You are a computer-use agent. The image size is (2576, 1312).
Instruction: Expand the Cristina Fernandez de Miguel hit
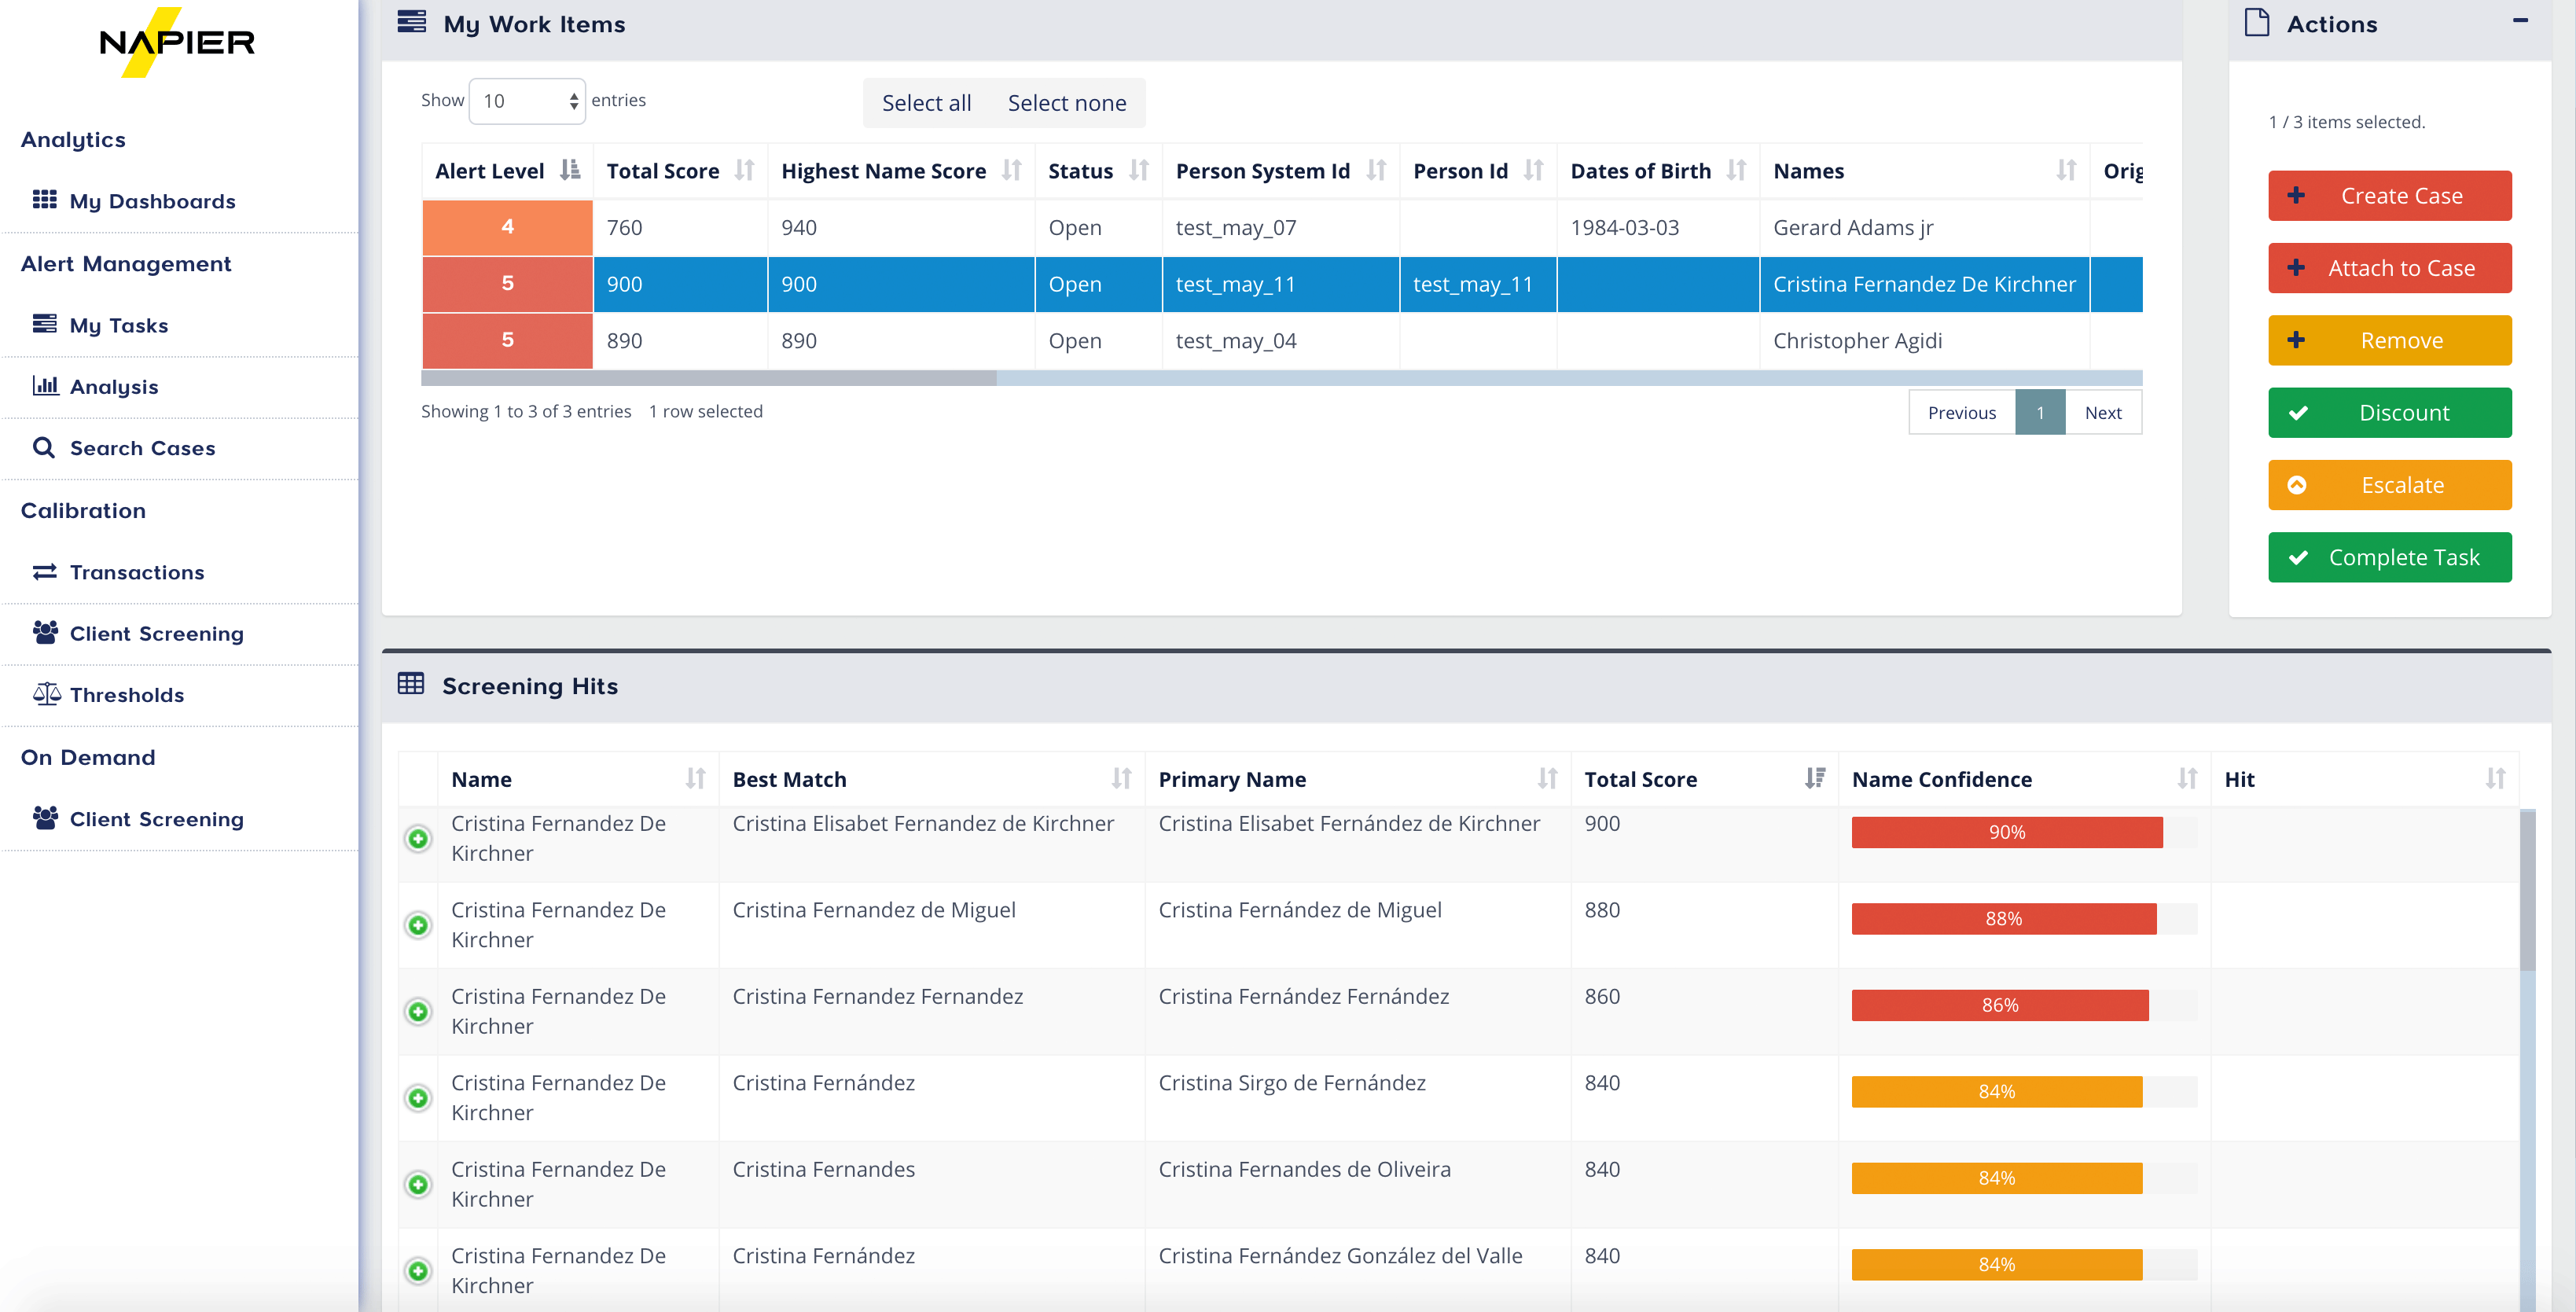pyautogui.click(x=418, y=925)
